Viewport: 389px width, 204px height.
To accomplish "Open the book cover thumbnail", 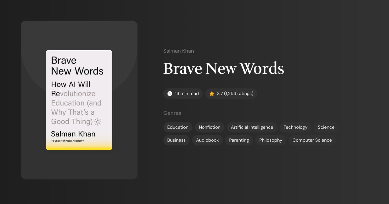I will point(79,100).
